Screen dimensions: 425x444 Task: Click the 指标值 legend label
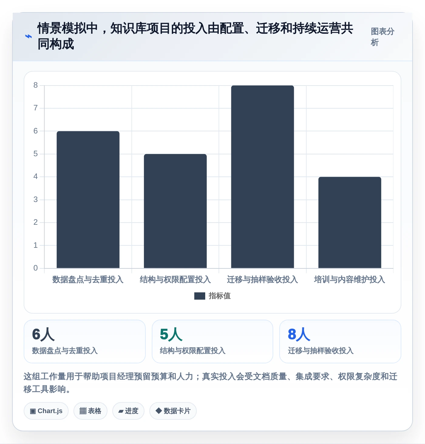coord(220,296)
